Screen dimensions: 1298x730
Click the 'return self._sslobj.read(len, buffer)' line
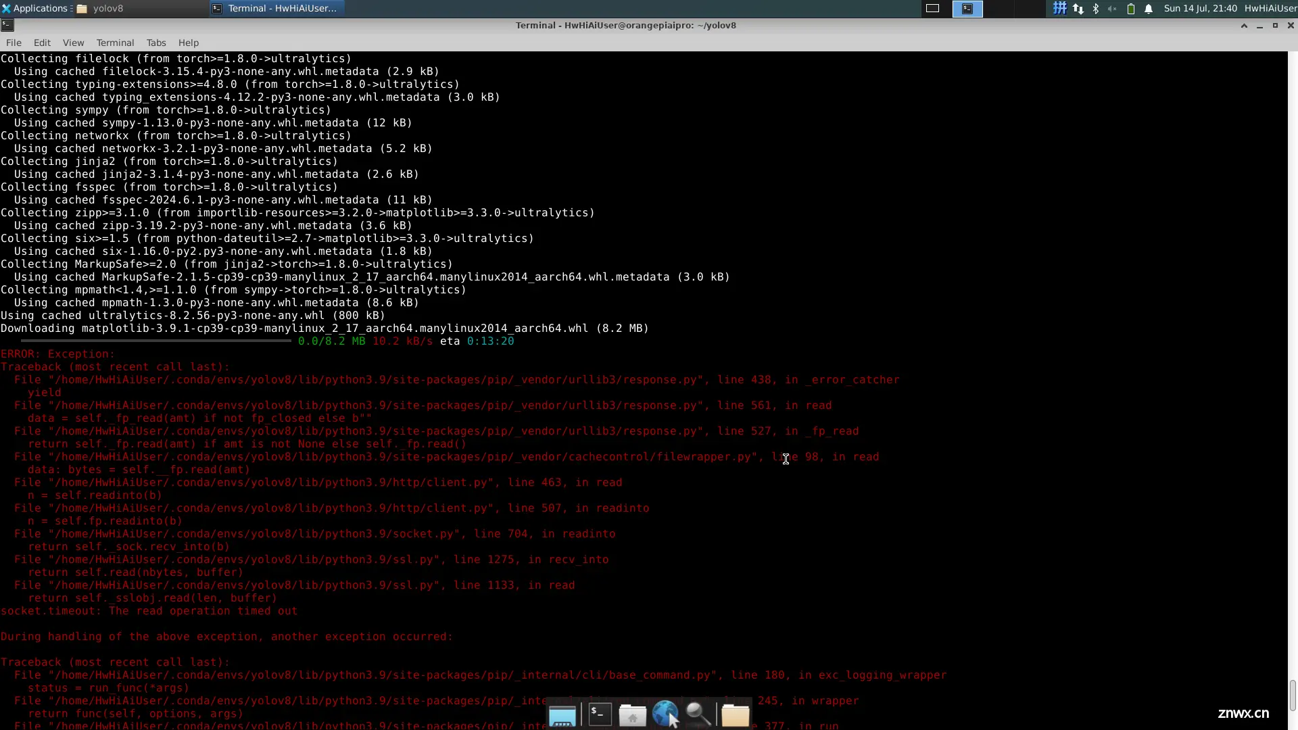pos(152,598)
